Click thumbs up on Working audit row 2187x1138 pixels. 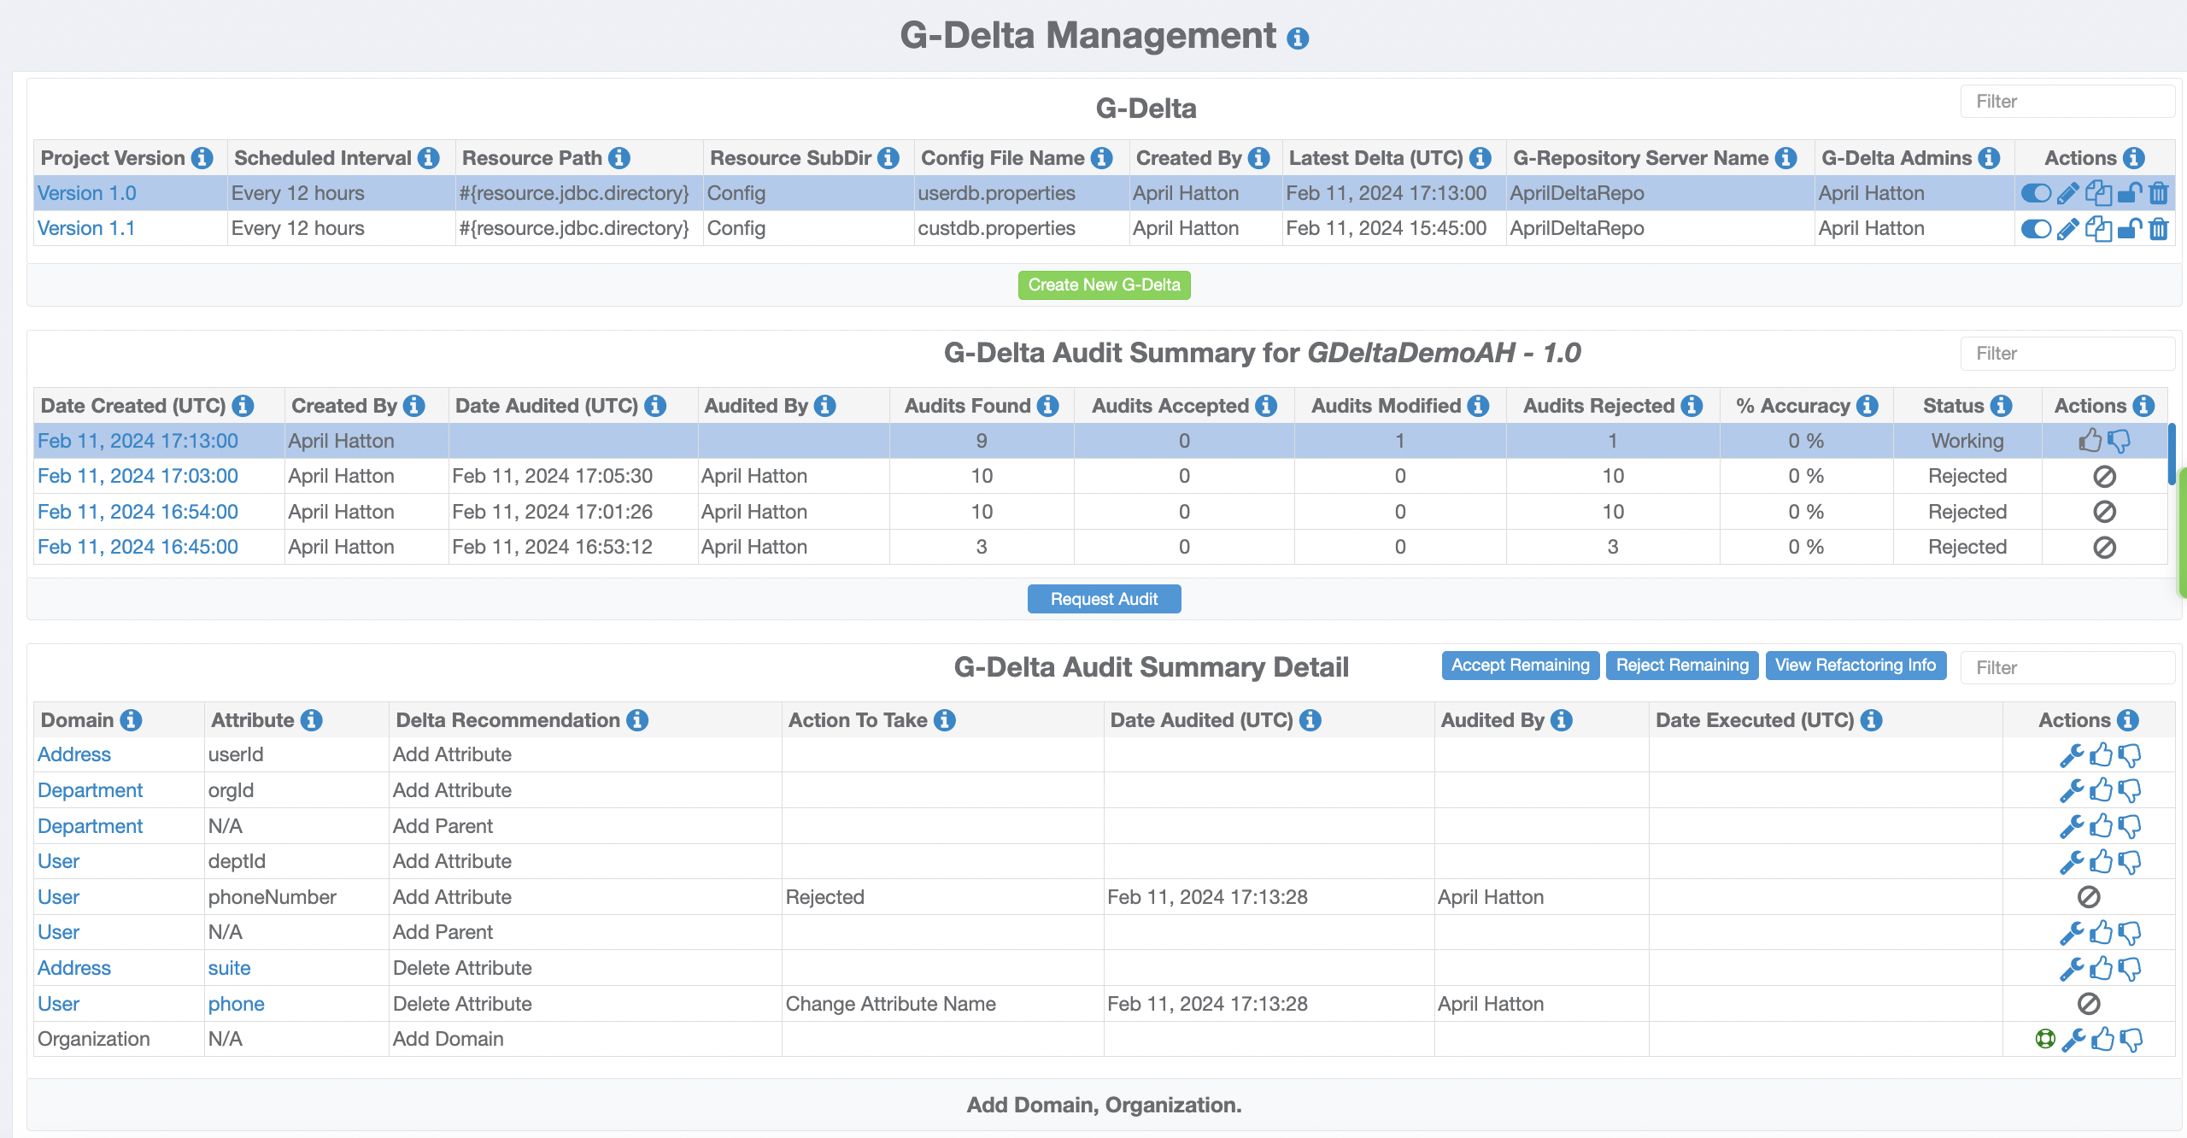tap(2090, 441)
